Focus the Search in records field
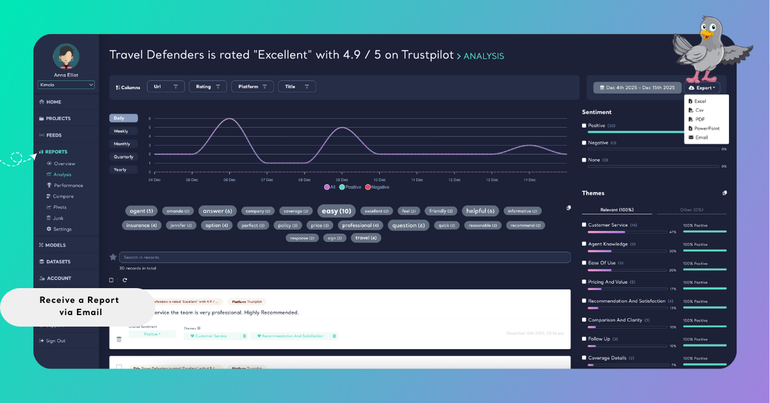The image size is (770, 403). coord(345,257)
